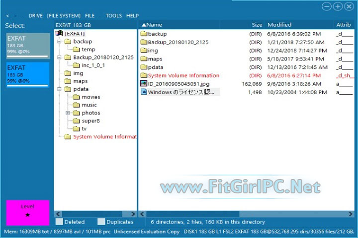Screen dimensions: 358x238
Task: Open the TOOLS menu
Action: pos(113,16)
